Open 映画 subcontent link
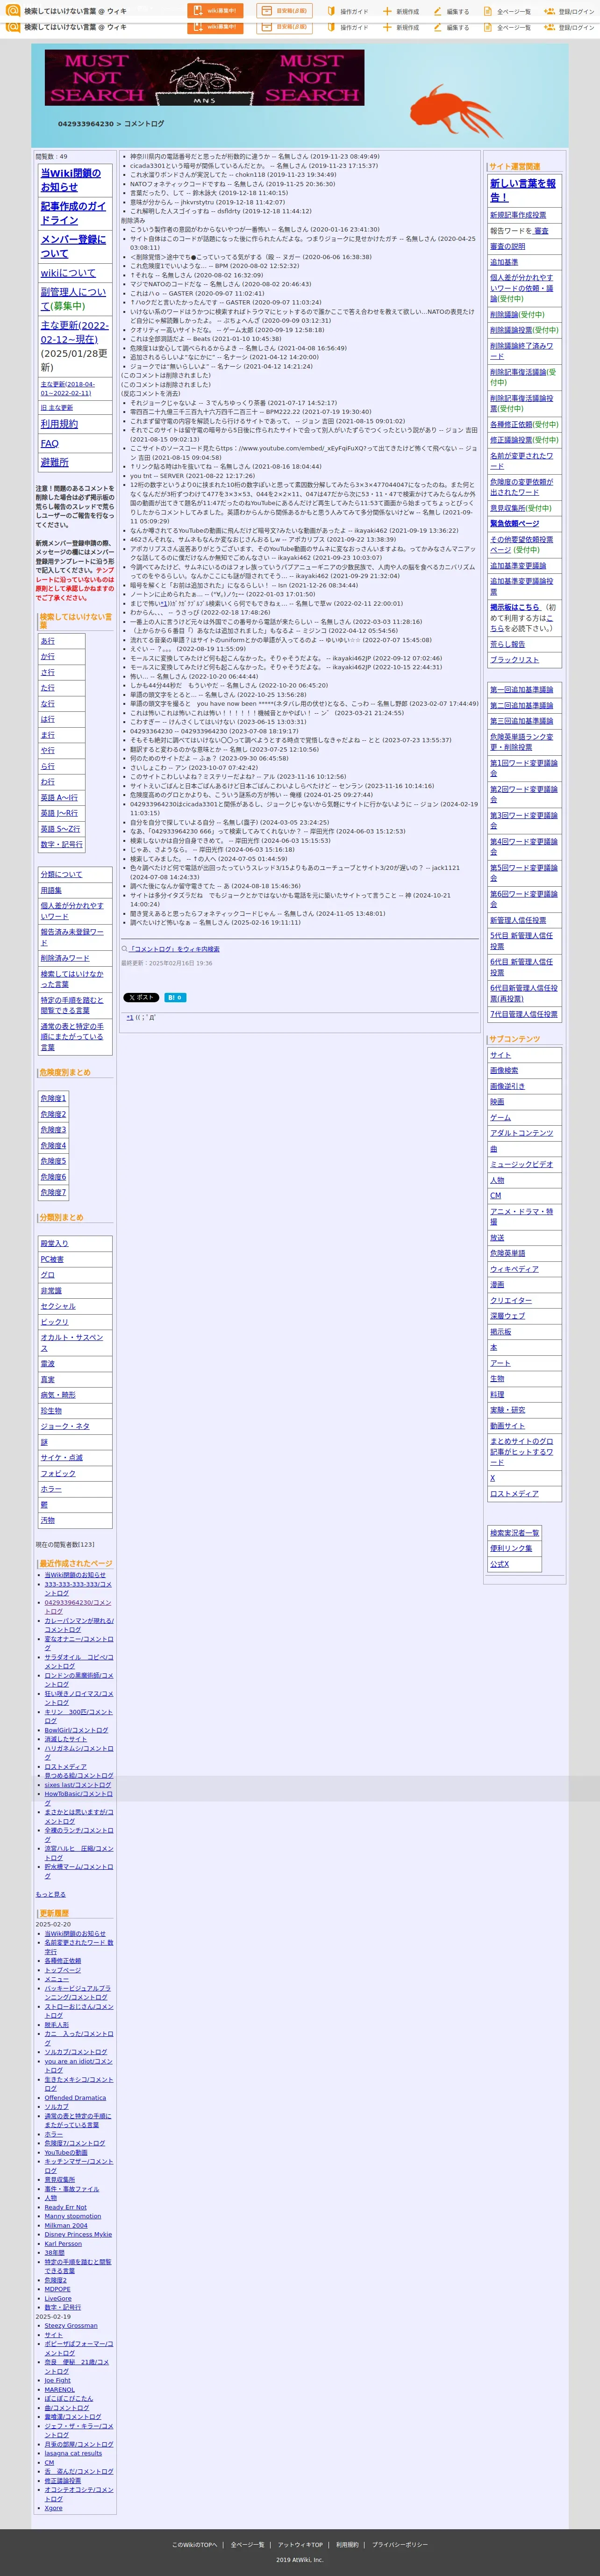The height and width of the screenshot is (2576, 600). click(x=497, y=1102)
